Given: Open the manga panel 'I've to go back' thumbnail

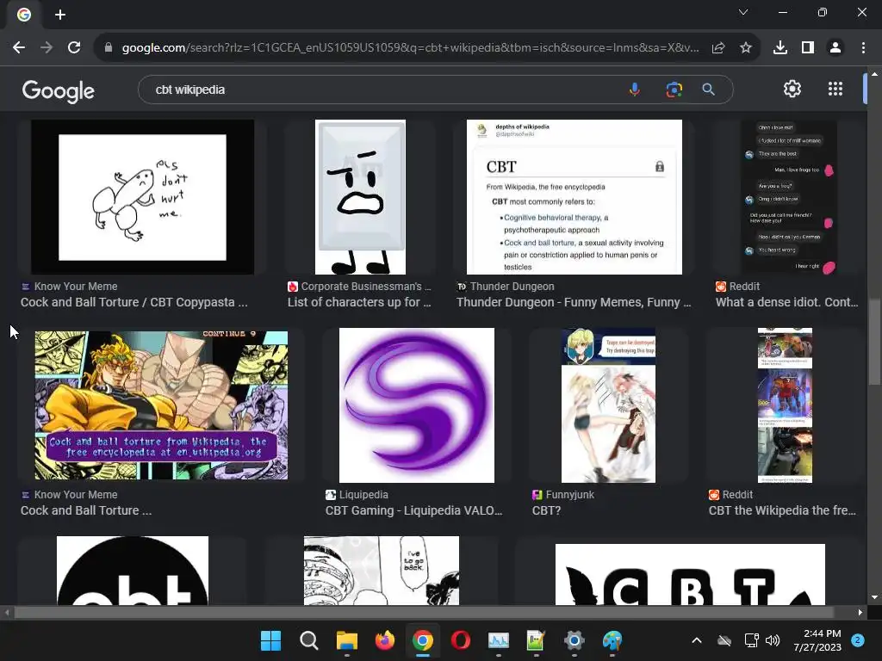Looking at the screenshot, I should (382, 571).
